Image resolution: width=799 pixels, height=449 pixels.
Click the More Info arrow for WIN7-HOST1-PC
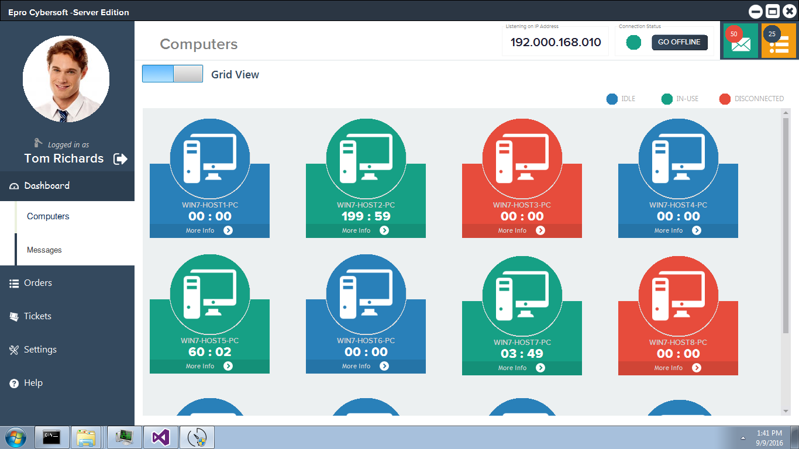[228, 230]
